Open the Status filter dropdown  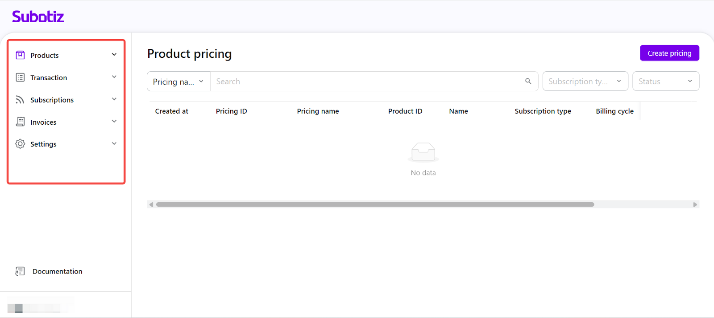665,82
